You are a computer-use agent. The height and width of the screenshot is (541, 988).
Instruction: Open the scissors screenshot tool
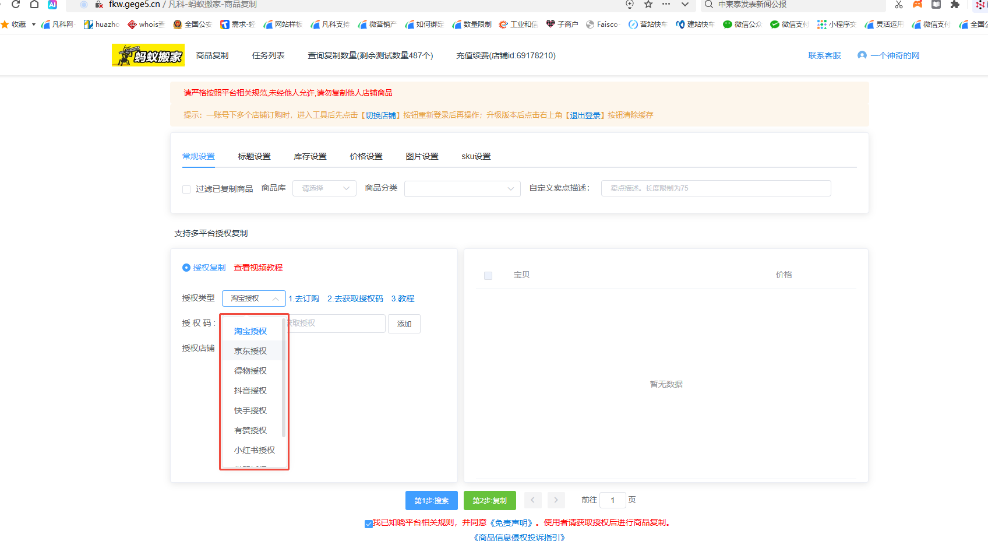899,5
